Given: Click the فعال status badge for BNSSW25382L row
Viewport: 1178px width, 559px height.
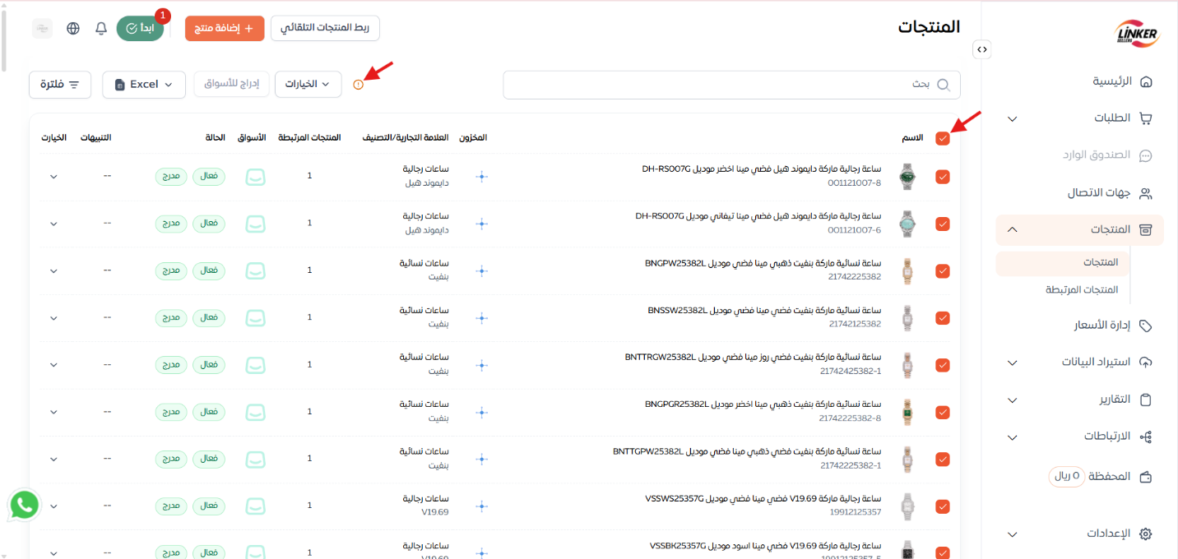Looking at the screenshot, I should click(209, 317).
